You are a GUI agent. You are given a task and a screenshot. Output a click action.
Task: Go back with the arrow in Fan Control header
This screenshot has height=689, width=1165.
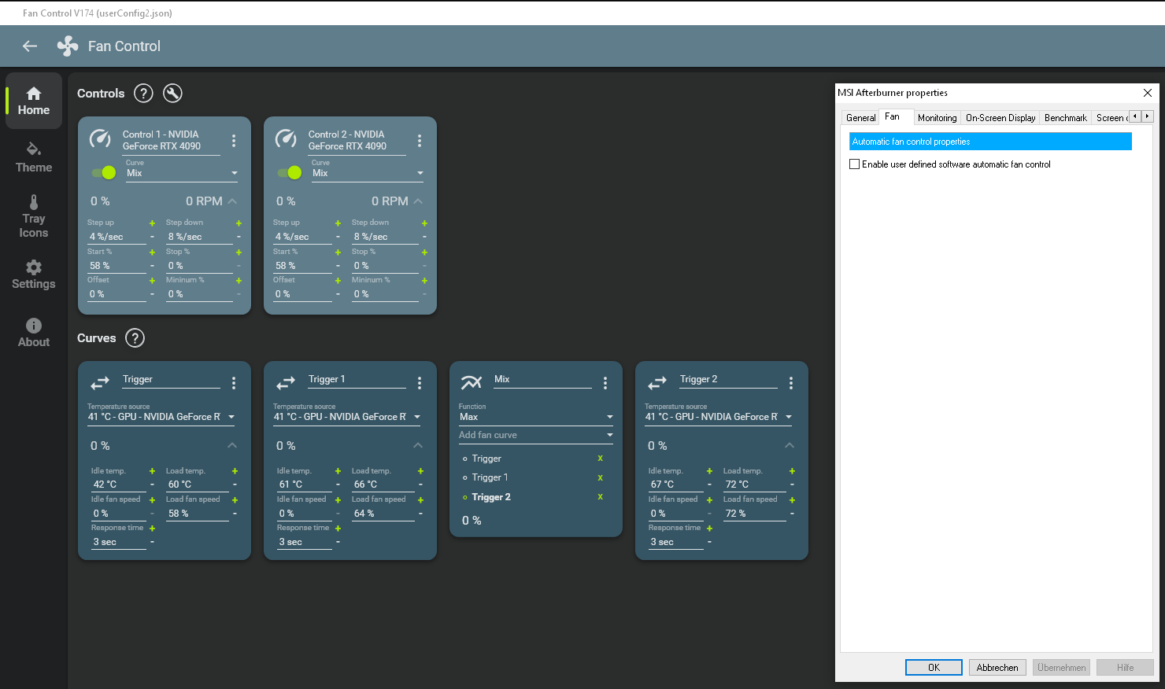(x=30, y=46)
